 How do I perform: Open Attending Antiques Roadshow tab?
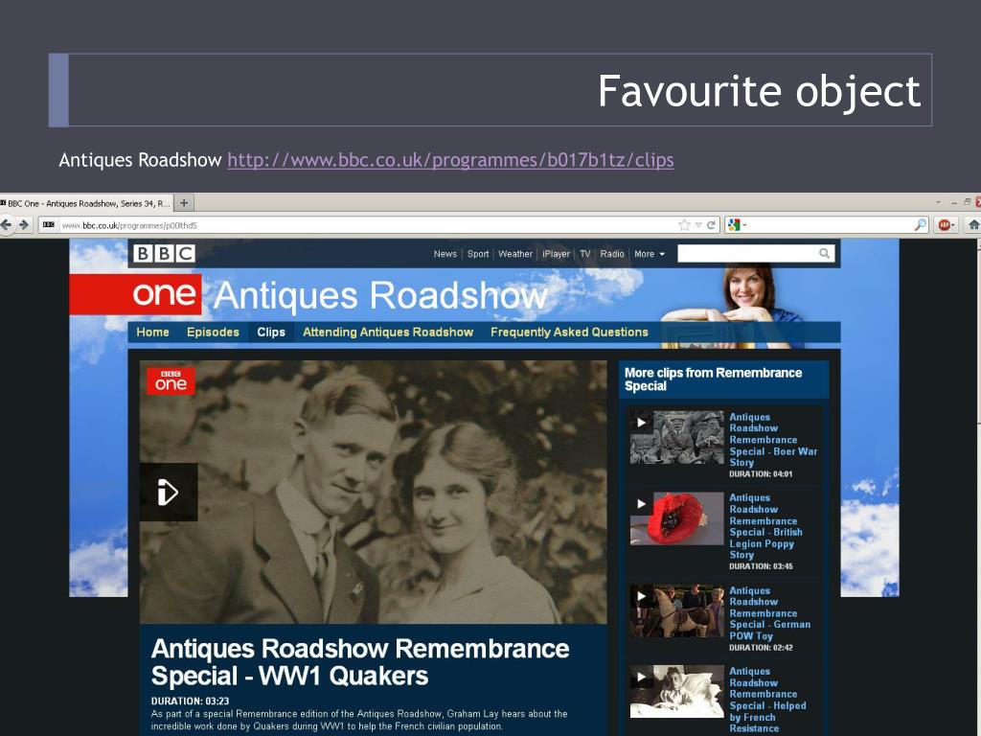tap(388, 333)
